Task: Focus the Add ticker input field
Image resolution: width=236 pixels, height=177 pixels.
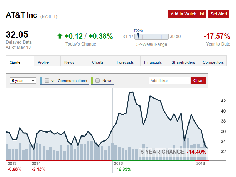Action: pos(169,81)
